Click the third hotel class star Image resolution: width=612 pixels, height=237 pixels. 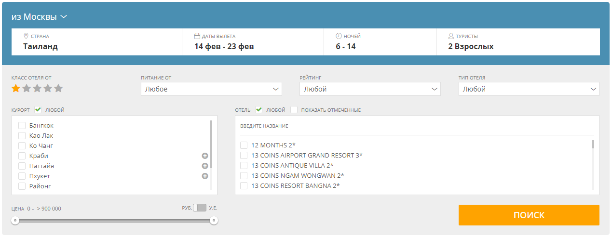(37, 89)
